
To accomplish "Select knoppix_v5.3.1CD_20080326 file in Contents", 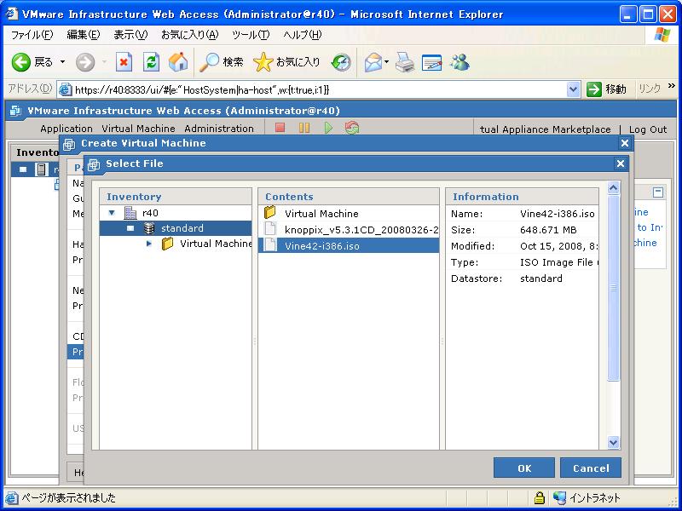I will [x=349, y=229].
